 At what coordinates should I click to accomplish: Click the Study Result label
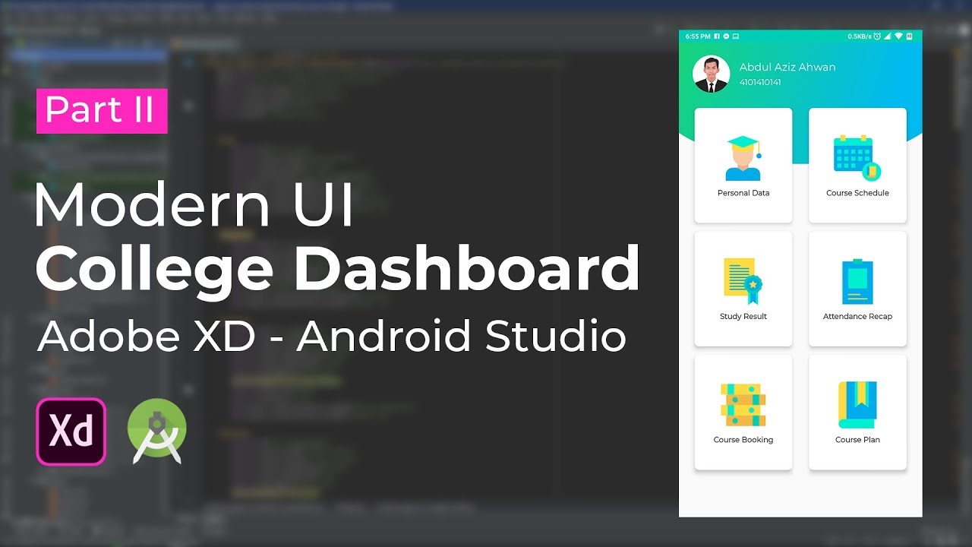coord(743,316)
